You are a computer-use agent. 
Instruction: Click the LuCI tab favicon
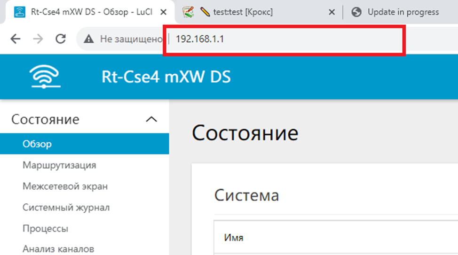[x=20, y=12]
